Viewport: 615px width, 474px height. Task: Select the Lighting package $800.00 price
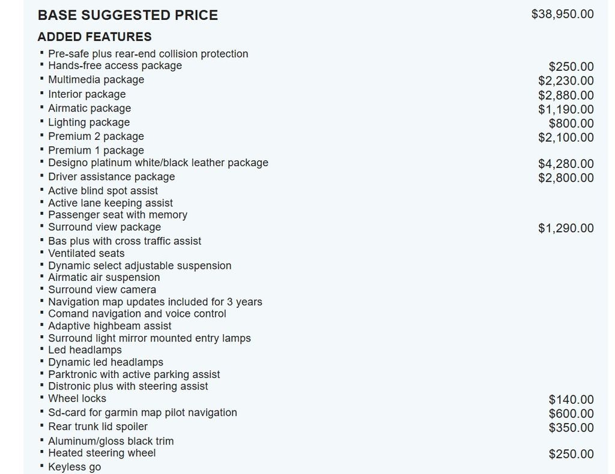(x=571, y=124)
